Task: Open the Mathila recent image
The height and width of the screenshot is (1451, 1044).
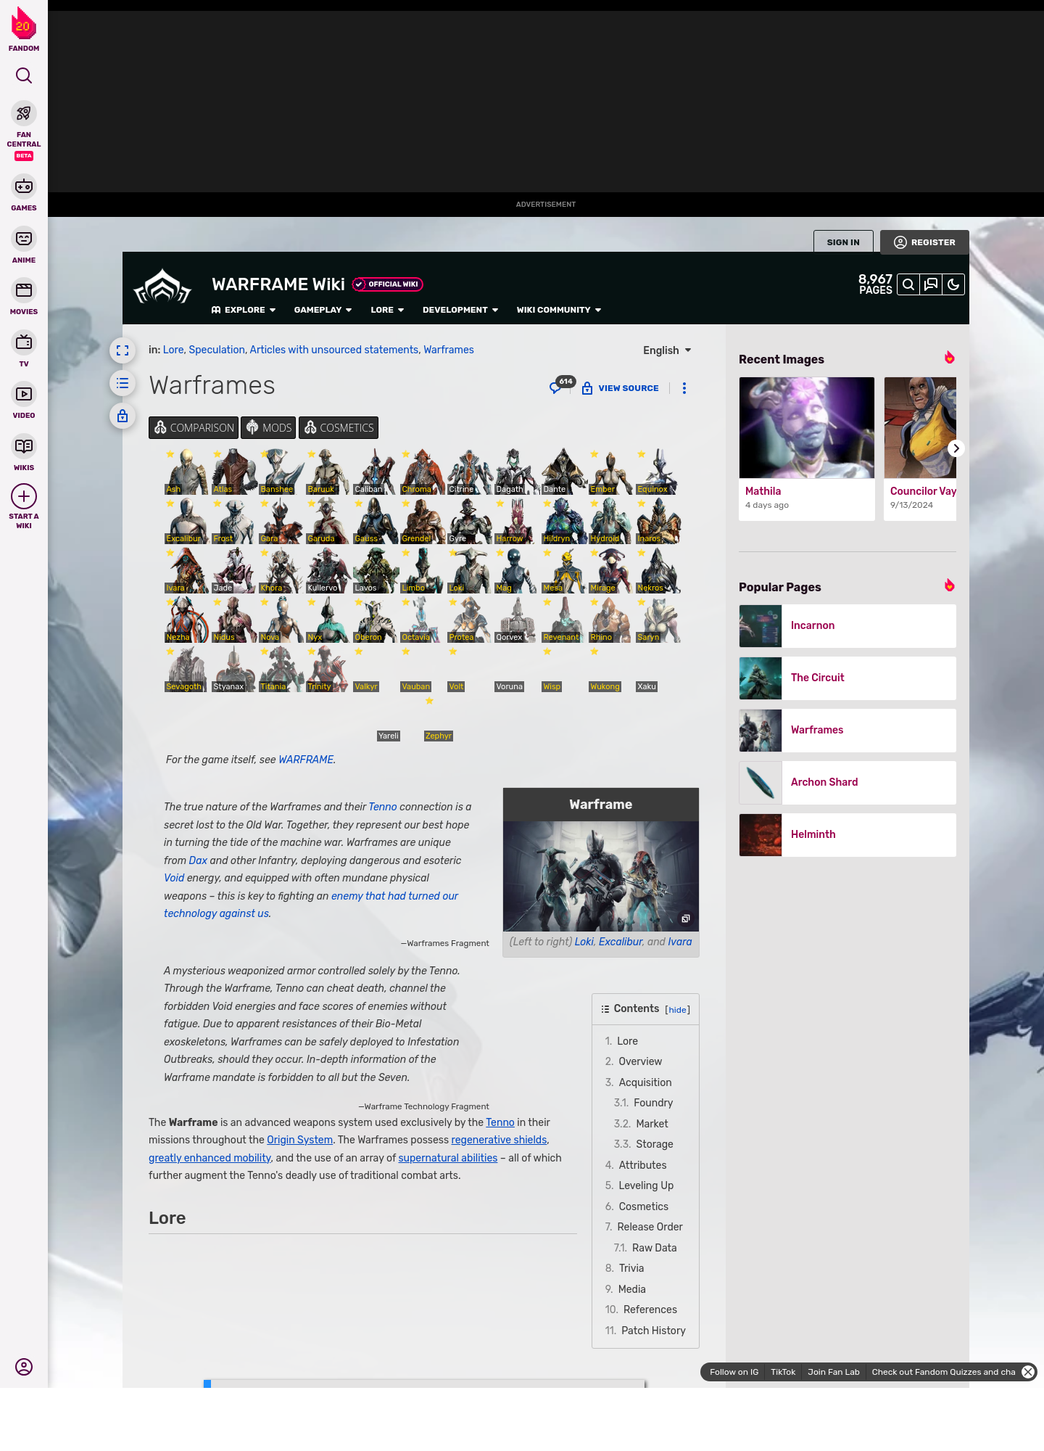Action: (x=807, y=448)
